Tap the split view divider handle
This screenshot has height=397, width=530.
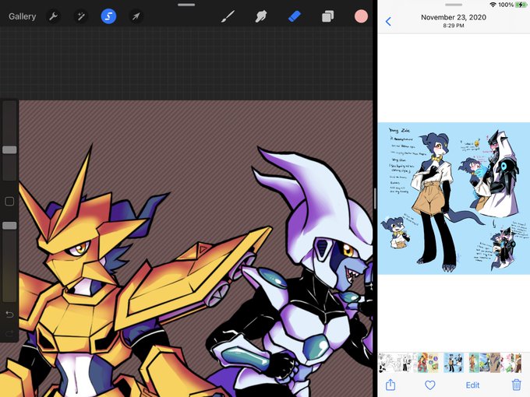click(x=375, y=198)
